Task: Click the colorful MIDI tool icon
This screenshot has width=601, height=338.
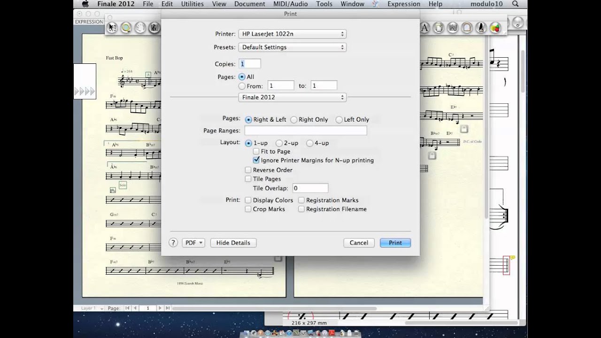Action: click(495, 28)
